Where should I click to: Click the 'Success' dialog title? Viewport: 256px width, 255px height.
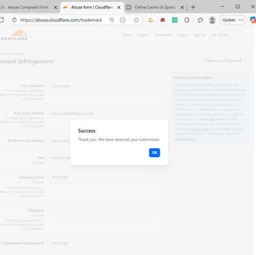point(87,131)
